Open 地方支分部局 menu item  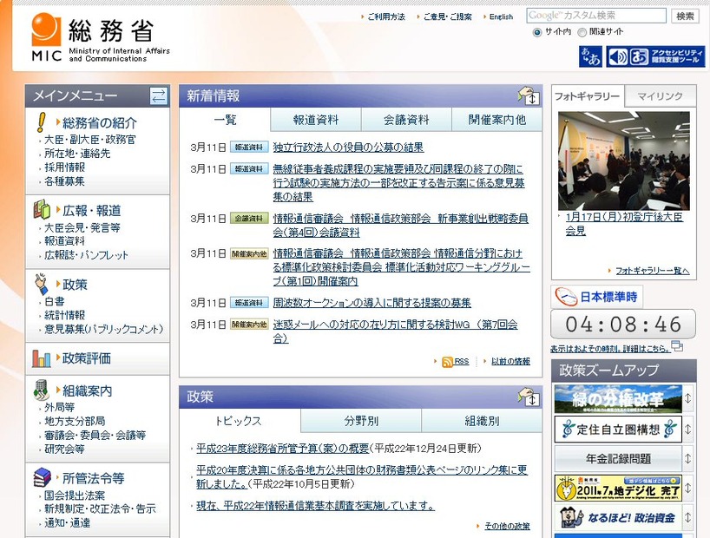(x=75, y=421)
